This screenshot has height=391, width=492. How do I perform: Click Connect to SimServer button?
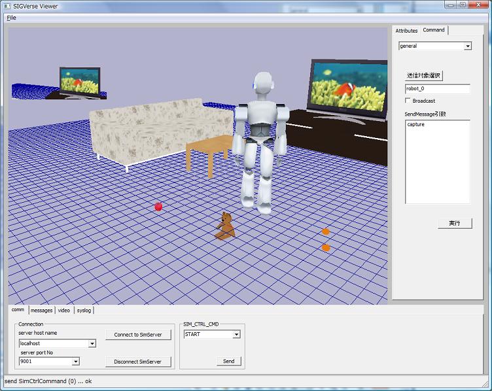pyautogui.click(x=138, y=335)
